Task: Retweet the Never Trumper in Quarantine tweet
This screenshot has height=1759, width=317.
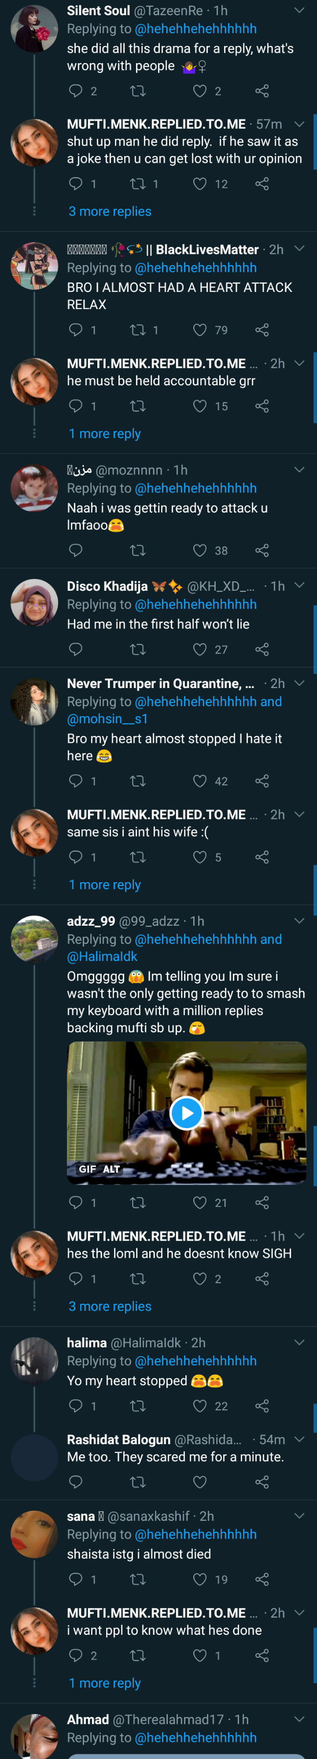Action: 138,781
